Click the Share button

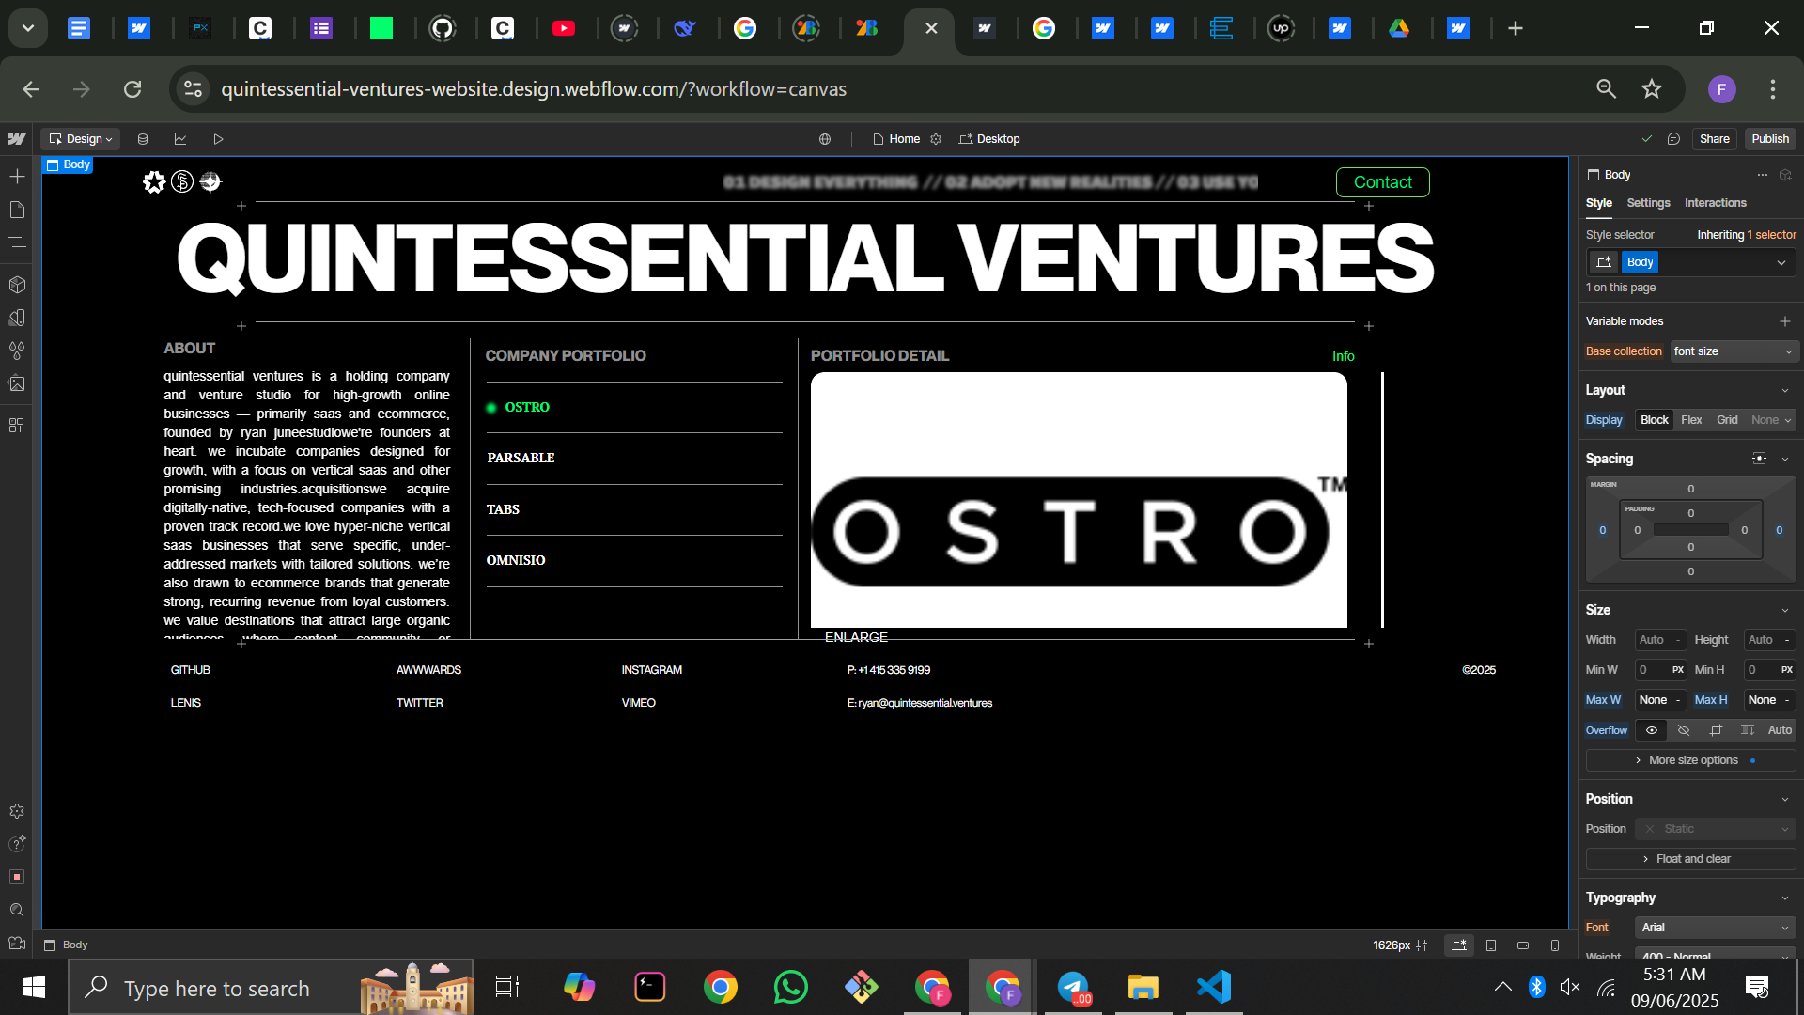[1714, 139]
